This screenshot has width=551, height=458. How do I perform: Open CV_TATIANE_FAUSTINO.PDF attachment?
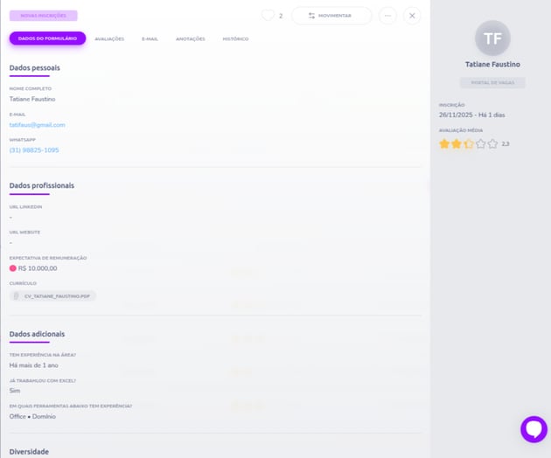pyautogui.click(x=57, y=296)
